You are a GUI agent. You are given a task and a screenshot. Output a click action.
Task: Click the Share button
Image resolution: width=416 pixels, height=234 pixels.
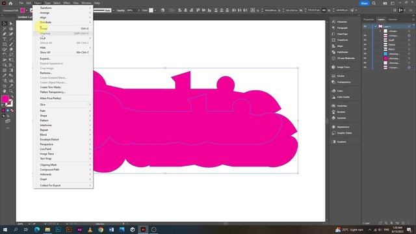(364, 3)
